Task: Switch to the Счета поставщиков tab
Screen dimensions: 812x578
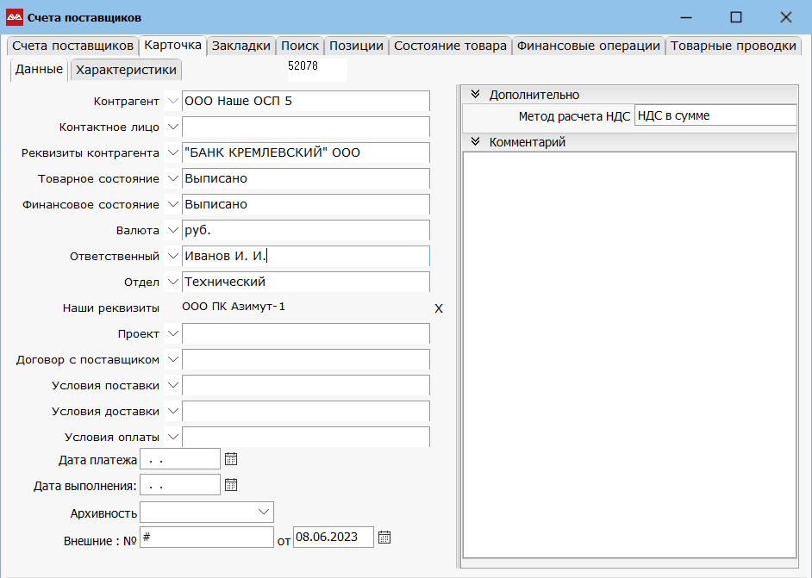Action: (72, 47)
